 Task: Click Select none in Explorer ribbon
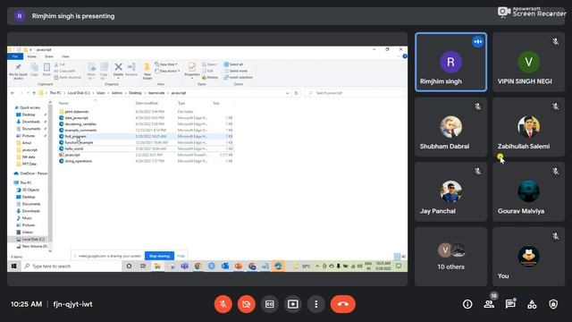pyautogui.click(x=236, y=71)
